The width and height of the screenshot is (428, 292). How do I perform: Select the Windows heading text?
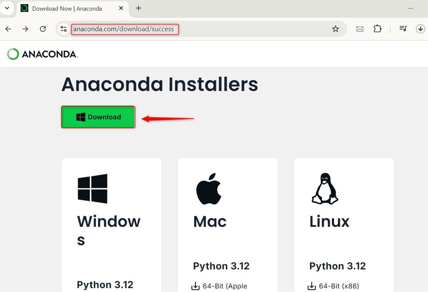[x=109, y=231]
